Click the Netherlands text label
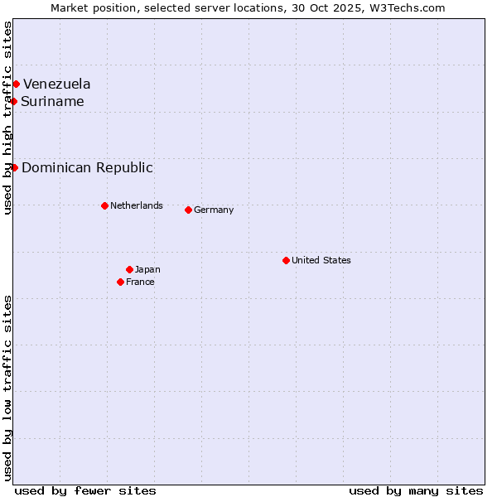The height and width of the screenshot is (497, 497). point(136,205)
